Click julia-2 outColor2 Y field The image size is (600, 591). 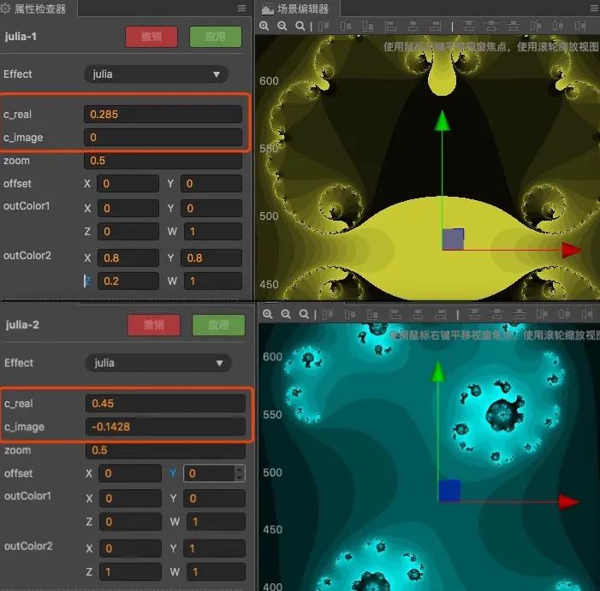[214, 548]
